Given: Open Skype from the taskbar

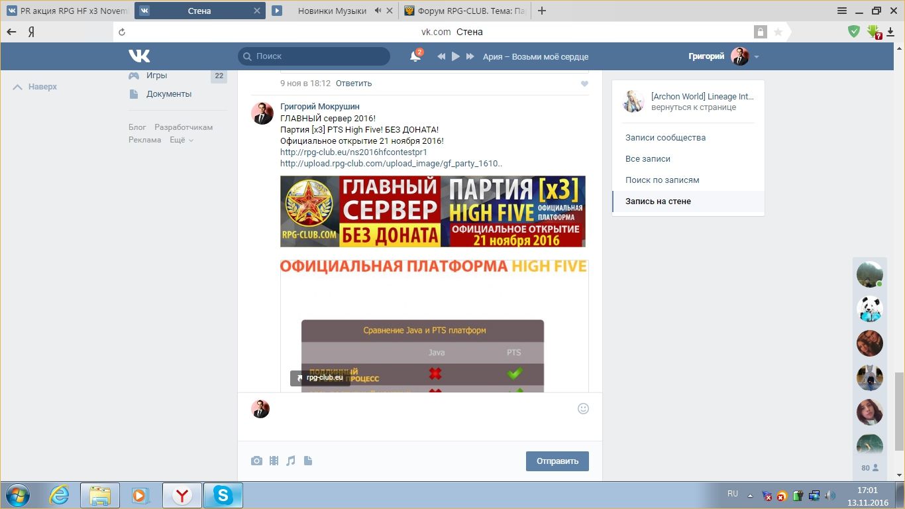Looking at the screenshot, I should click(223, 495).
